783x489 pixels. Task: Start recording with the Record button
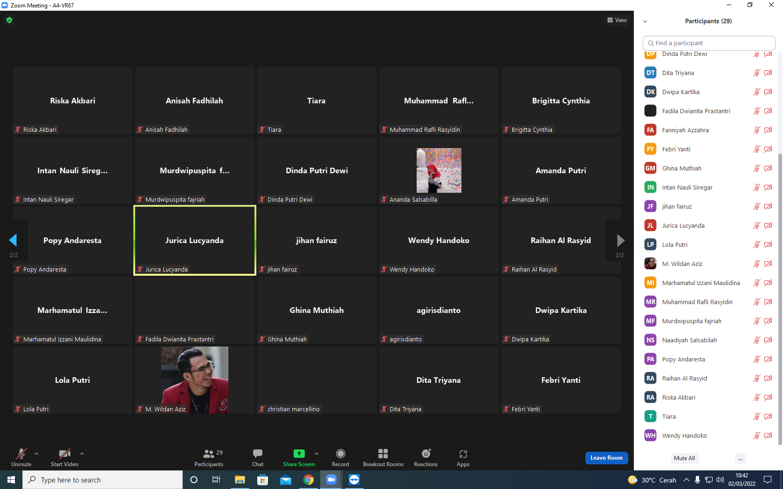(340, 457)
